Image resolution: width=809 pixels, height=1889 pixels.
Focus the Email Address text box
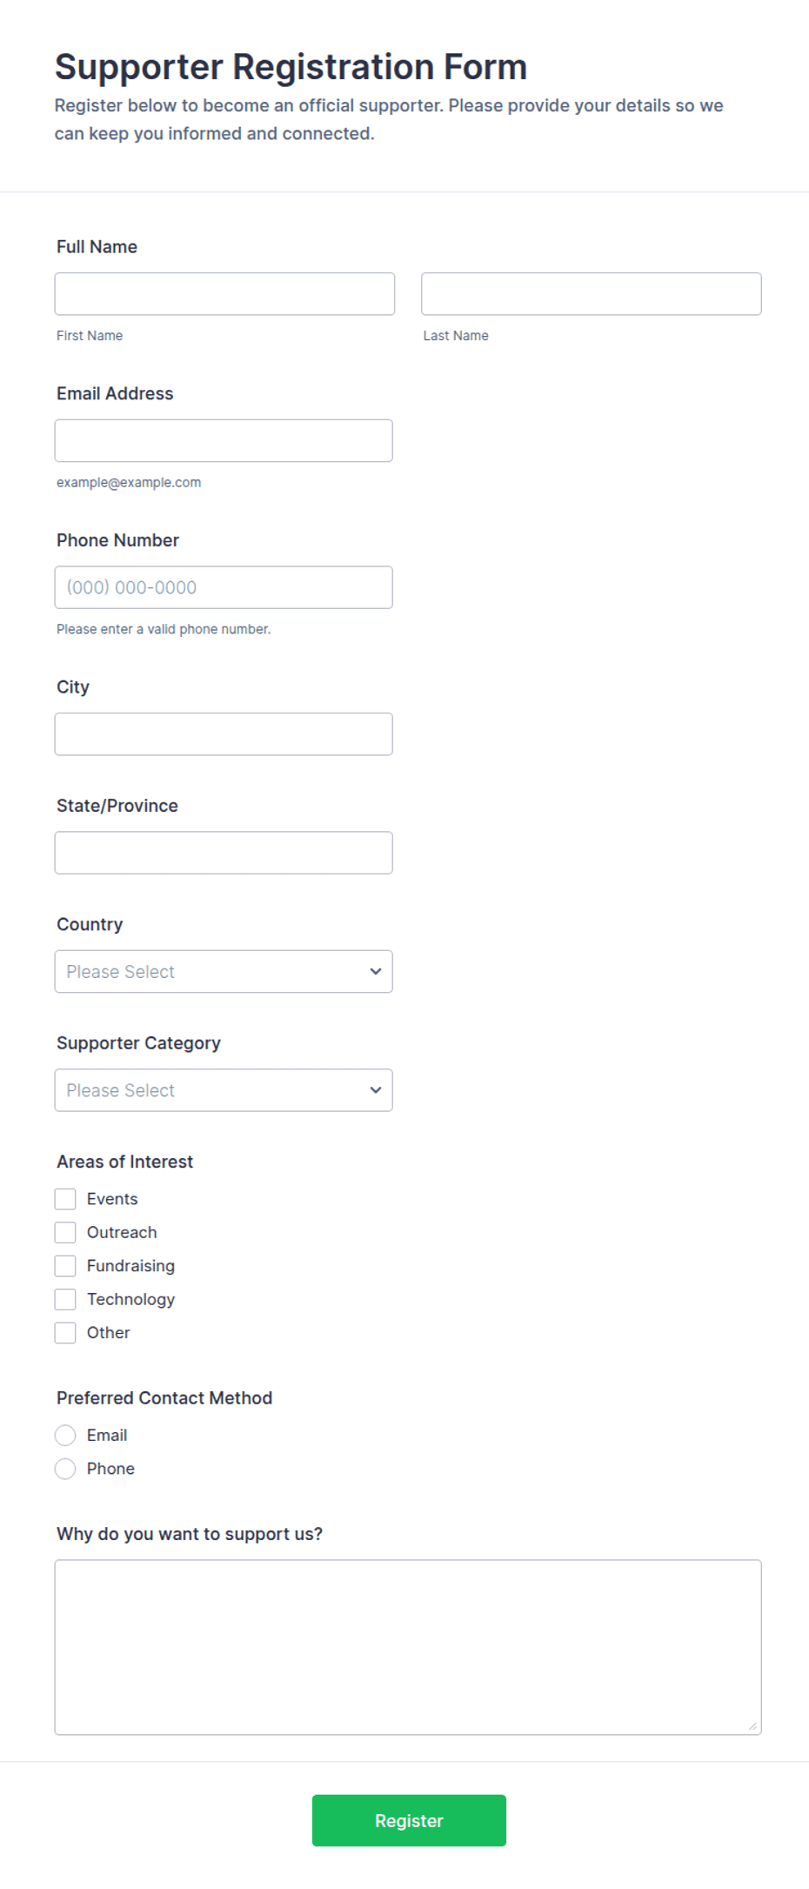tap(224, 440)
